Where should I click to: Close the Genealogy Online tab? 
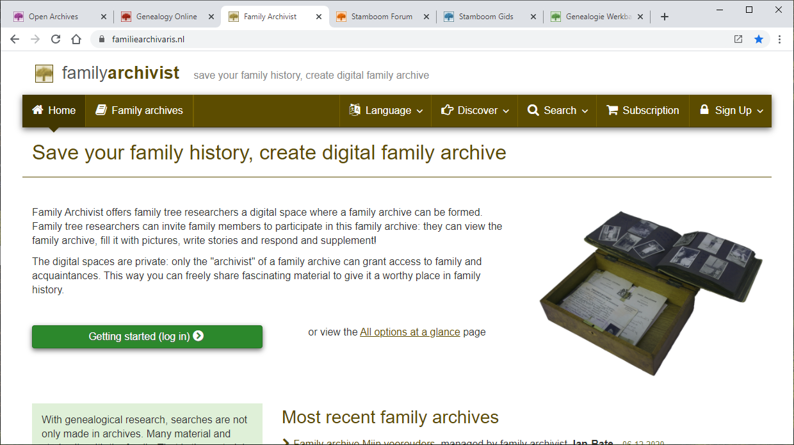[x=211, y=17]
